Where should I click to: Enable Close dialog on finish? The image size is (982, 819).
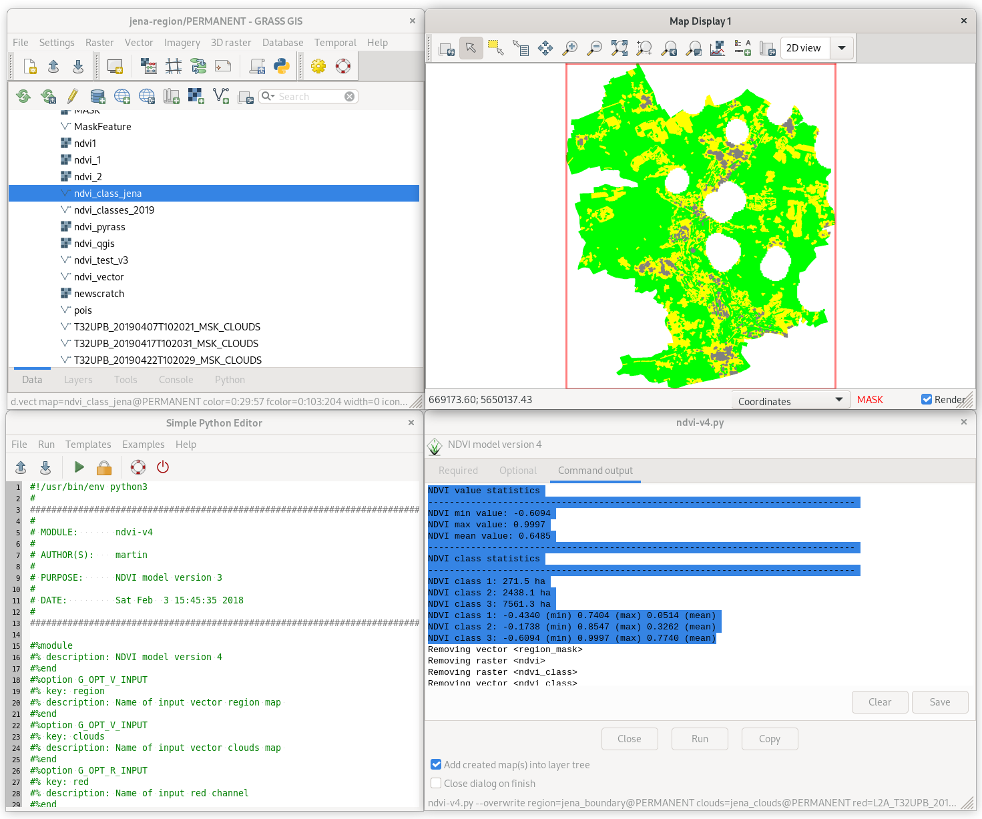pyautogui.click(x=436, y=783)
